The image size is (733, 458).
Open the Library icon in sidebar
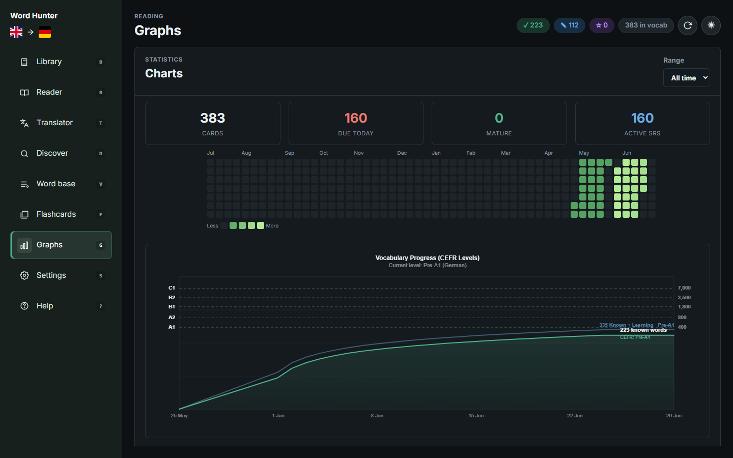24,62
